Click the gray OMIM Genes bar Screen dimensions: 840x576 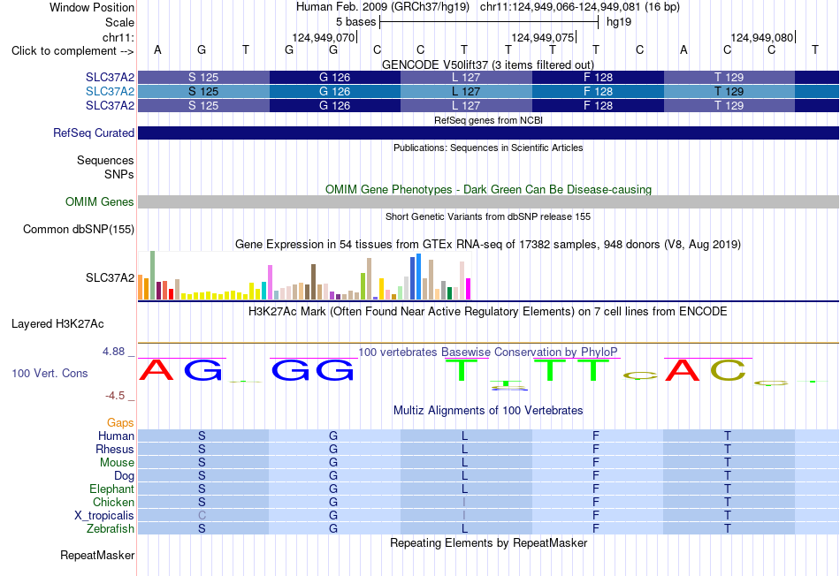(x=488, y=201)
